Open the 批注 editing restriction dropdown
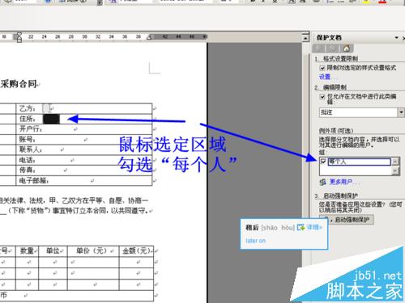The image size is (405, 303). [x=401, y=112]
